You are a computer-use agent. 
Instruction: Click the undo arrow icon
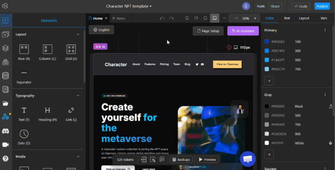click(x=162, y=18)
